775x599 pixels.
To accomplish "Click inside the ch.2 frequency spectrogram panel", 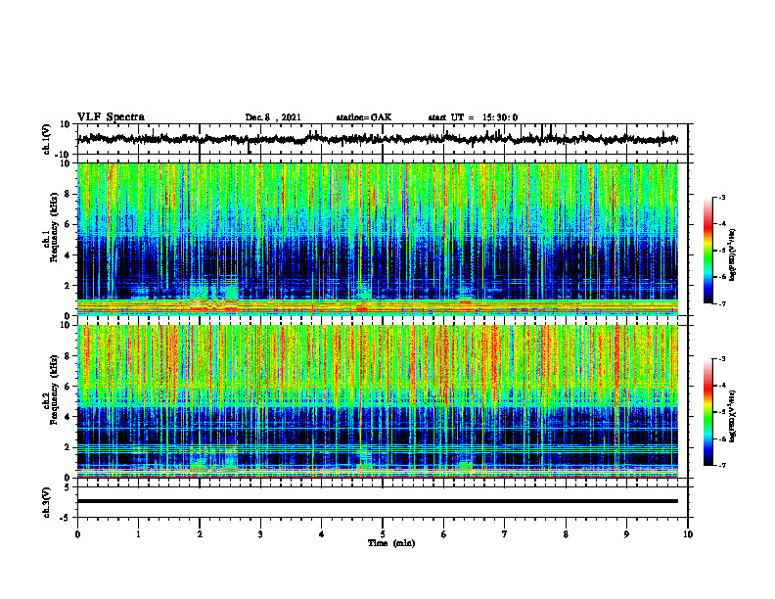I will [378, 401].
